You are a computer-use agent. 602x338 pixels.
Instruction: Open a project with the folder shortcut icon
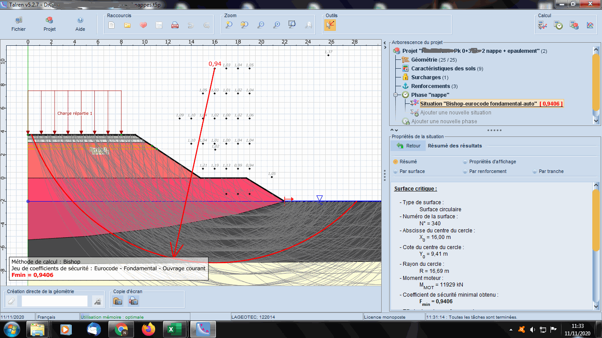[x=127, y=25]
